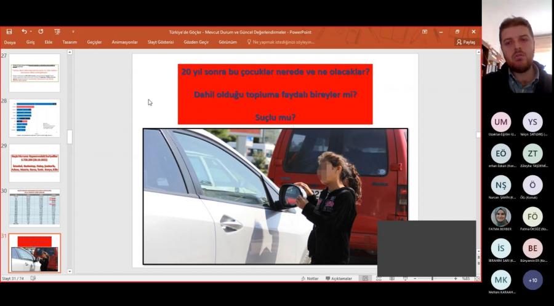
Task: Click the Save icon in quick access toolbar
Action: (9, 31)
